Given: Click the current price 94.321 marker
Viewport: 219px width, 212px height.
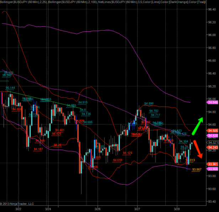Looking at the screenshot, I should 212,143.
